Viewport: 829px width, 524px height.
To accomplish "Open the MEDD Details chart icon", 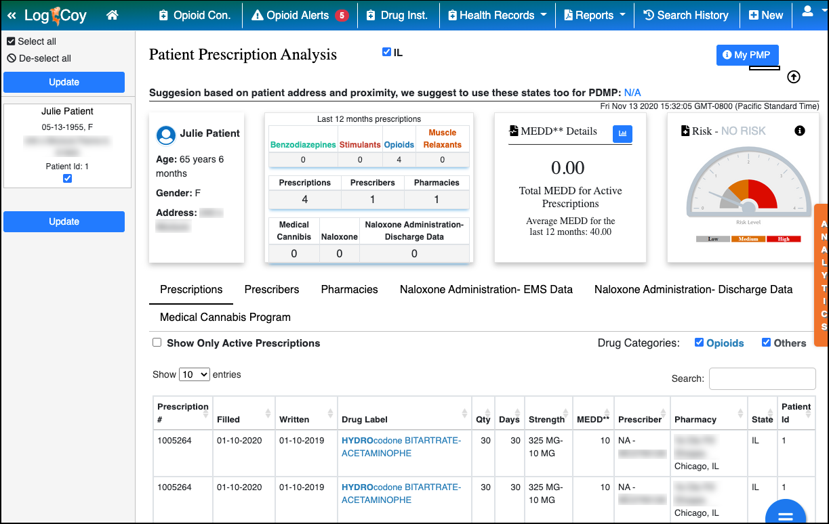I will click(x=622, y=134).
